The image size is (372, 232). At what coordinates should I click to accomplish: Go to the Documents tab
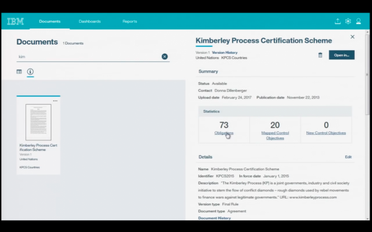click(50, 21)
